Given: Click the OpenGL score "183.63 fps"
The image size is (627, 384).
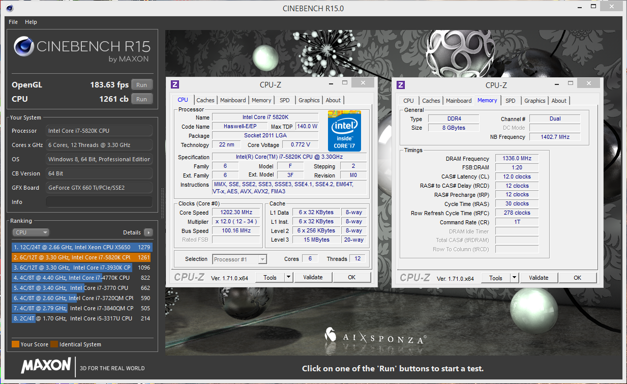Looking at the screenshot, I should click(x=109, y=85).
